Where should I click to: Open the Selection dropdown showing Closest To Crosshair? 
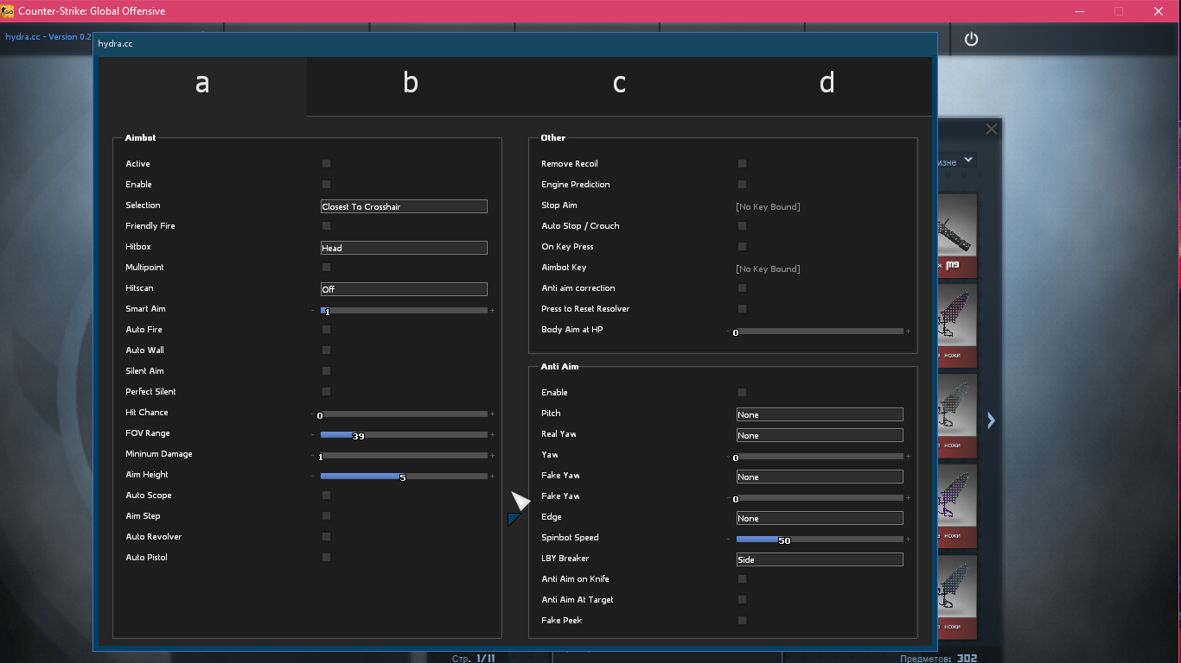point(404,206)
